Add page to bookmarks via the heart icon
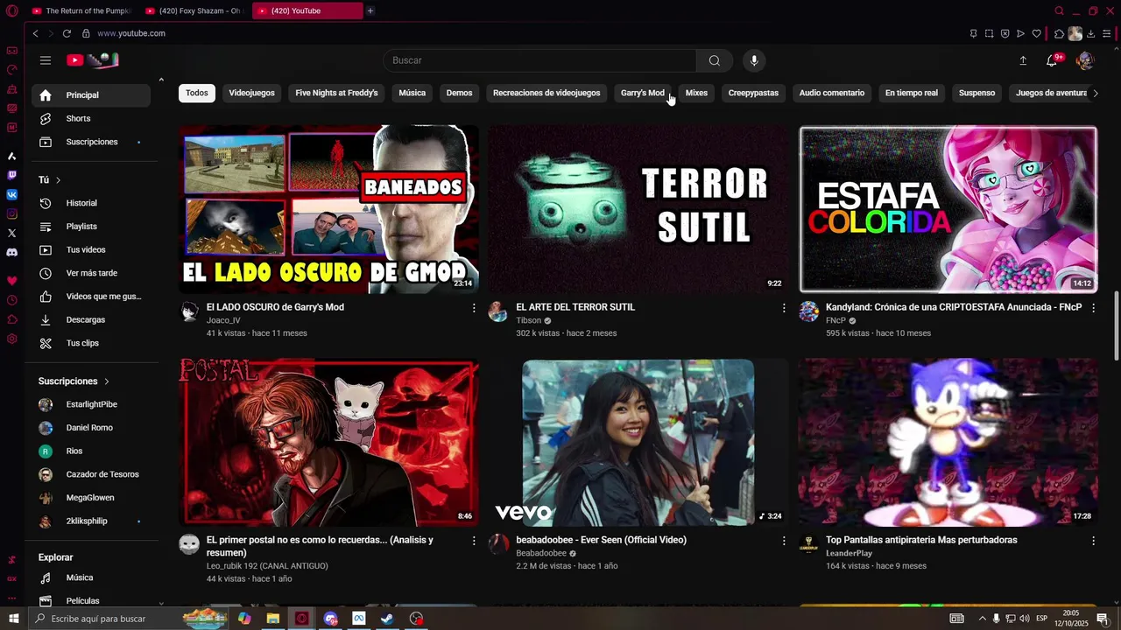Viewport: 1121px width, 630px height. pyautogui.click(x=1036, y=33)
